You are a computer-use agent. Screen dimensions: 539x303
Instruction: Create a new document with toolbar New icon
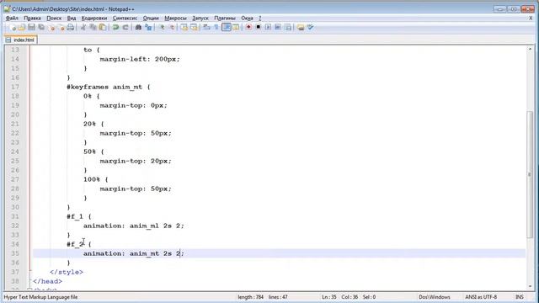click(13, 28)
